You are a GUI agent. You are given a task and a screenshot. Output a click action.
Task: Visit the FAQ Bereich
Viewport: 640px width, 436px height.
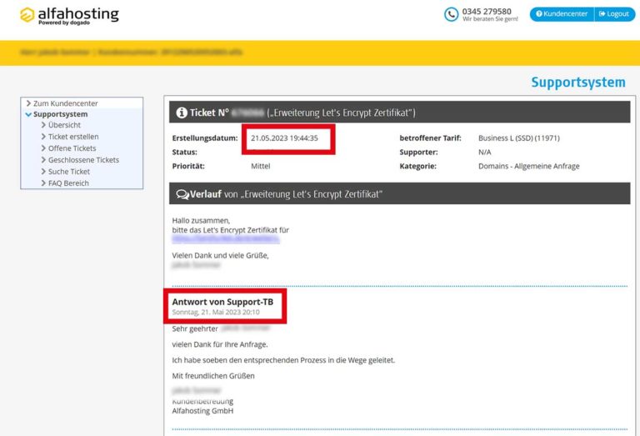[68, 183]
